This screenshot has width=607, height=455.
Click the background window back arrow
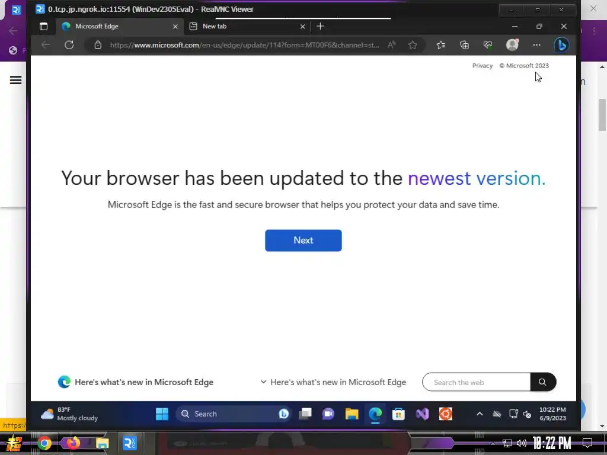[13, 31]
